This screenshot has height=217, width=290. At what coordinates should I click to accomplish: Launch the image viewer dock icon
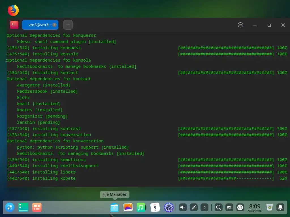[128, 207]
